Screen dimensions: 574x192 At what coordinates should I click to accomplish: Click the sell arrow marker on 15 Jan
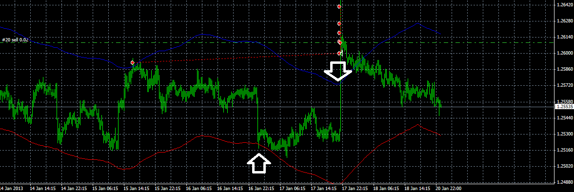tap(133, 62)
